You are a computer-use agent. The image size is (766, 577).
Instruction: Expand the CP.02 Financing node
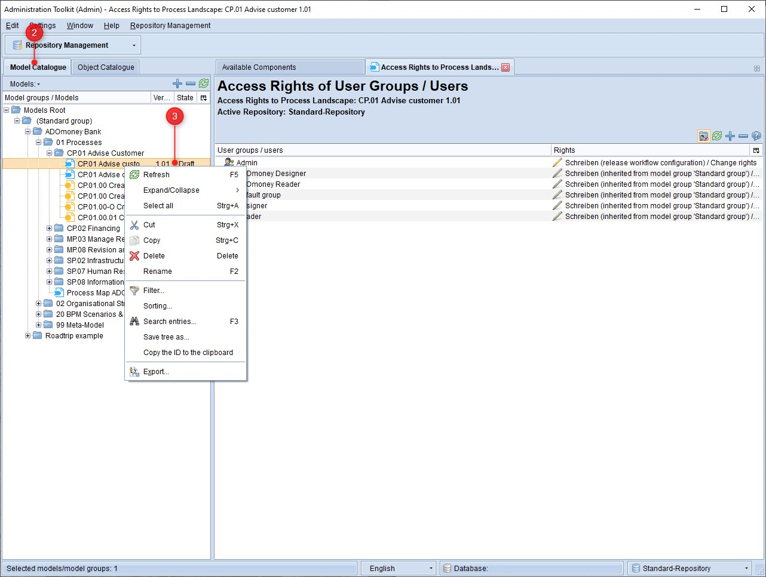[49, 229]
